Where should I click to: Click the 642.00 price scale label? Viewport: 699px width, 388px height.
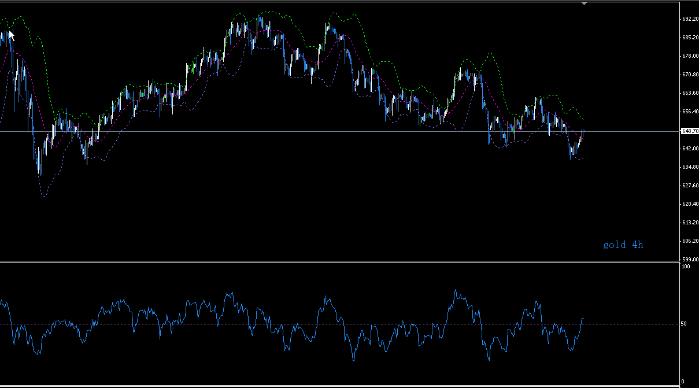[690, 149]
